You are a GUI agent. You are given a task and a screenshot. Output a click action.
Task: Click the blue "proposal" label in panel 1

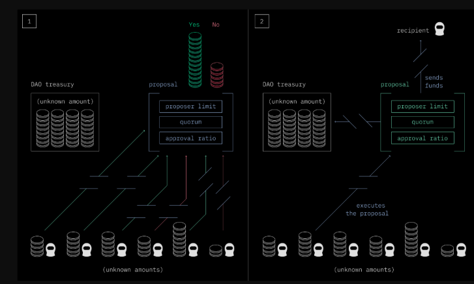(163, 84)
